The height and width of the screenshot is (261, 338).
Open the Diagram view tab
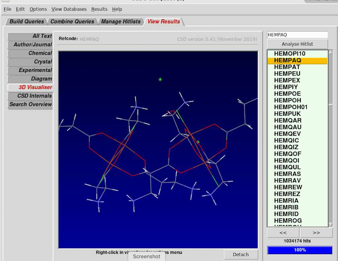pos(30,79)
